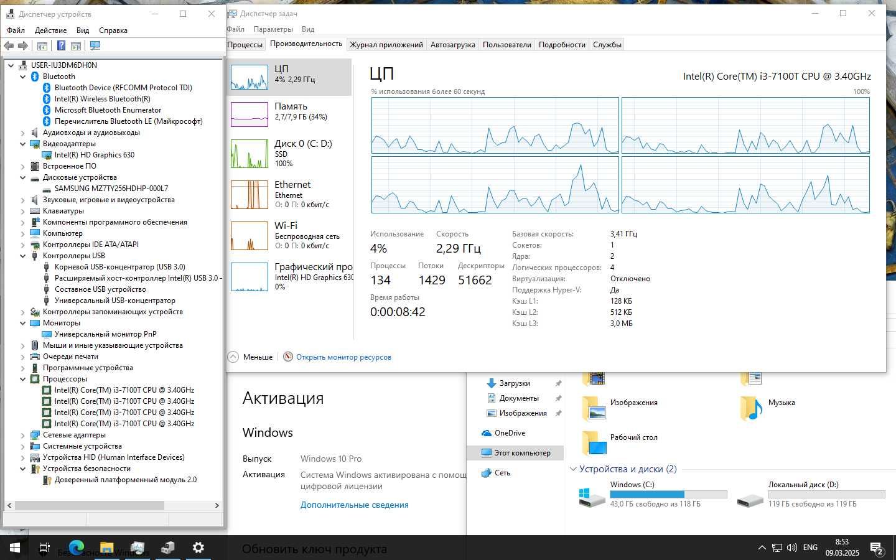Toggle the action pane toolbar icon in Device Manager

point(76,45)
